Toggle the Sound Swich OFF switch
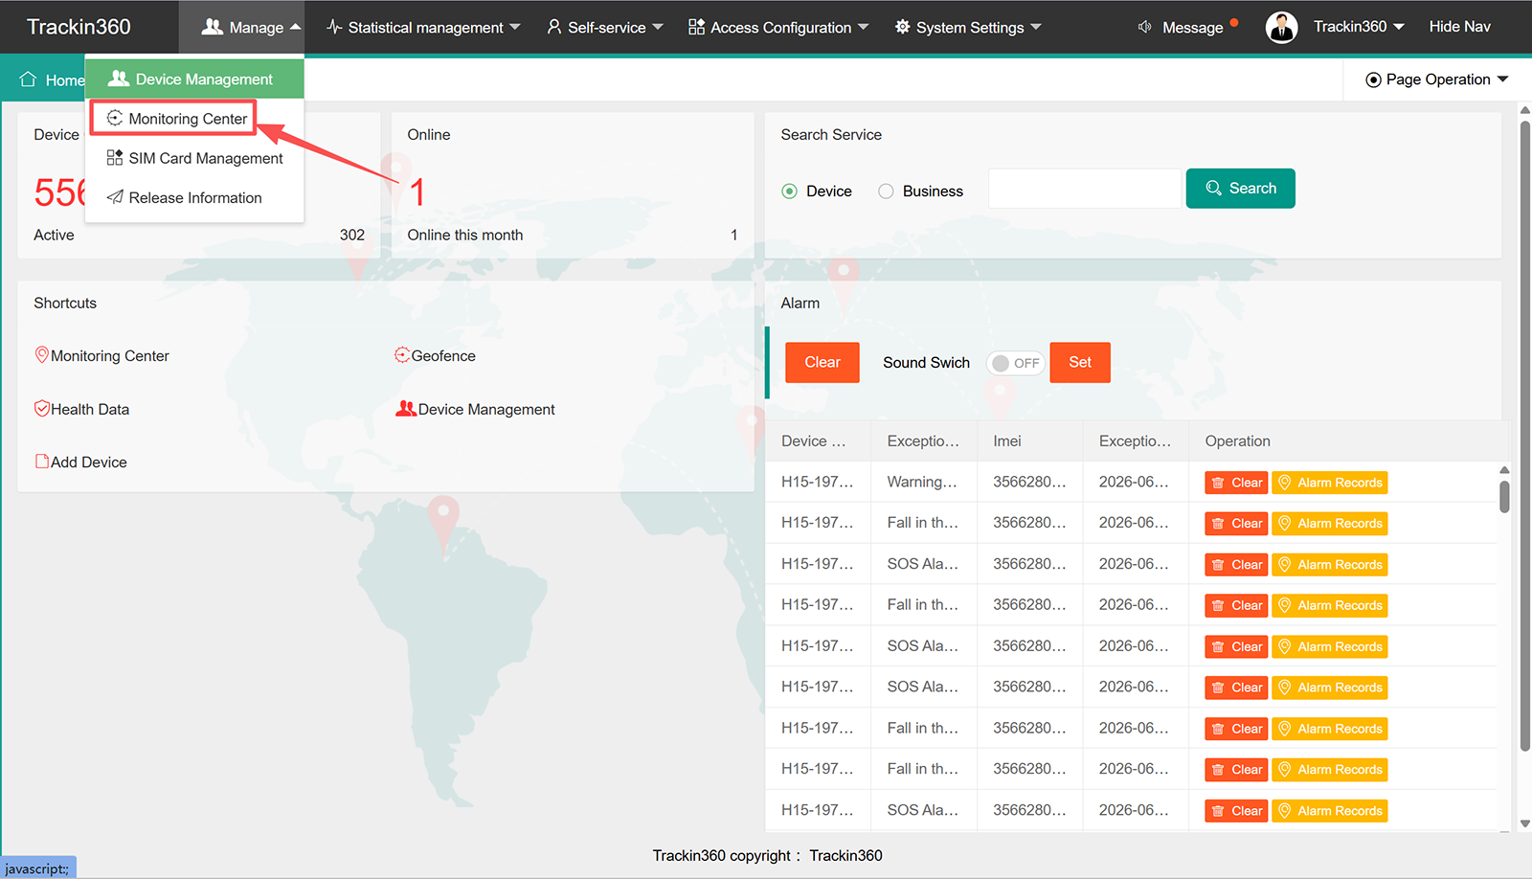The width and height of the screenshot is (1532, 879). [x=1015, y=363]
